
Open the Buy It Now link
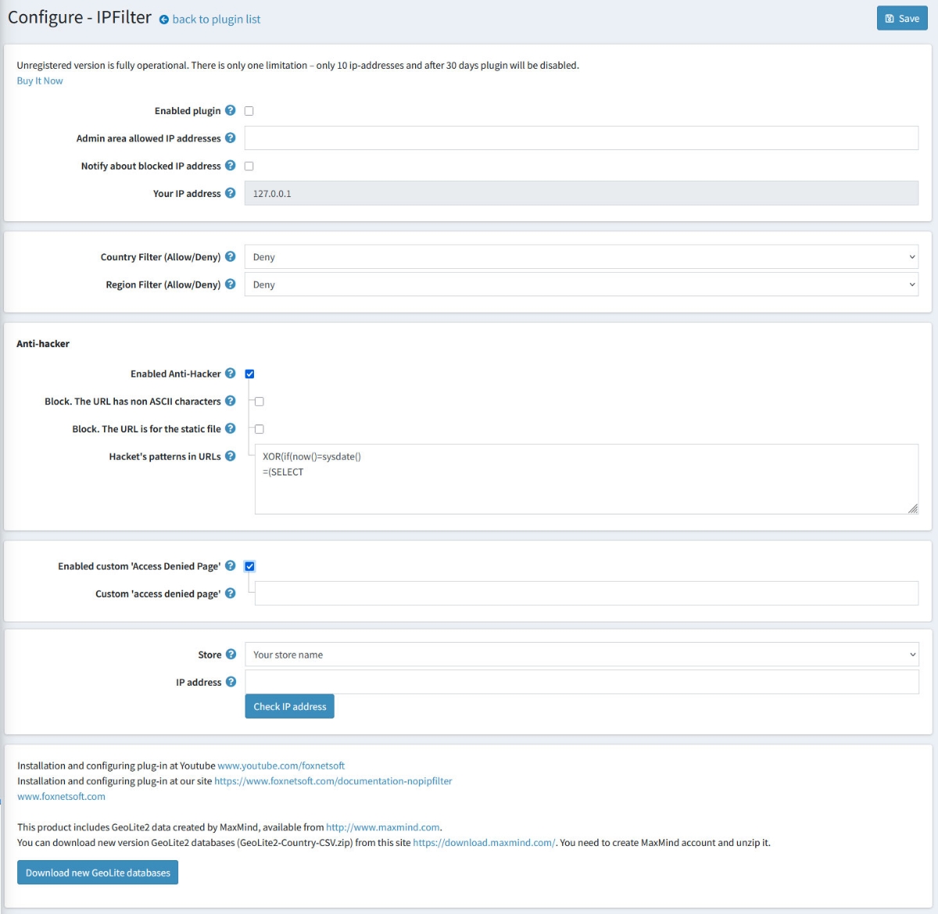coord(40,81)
